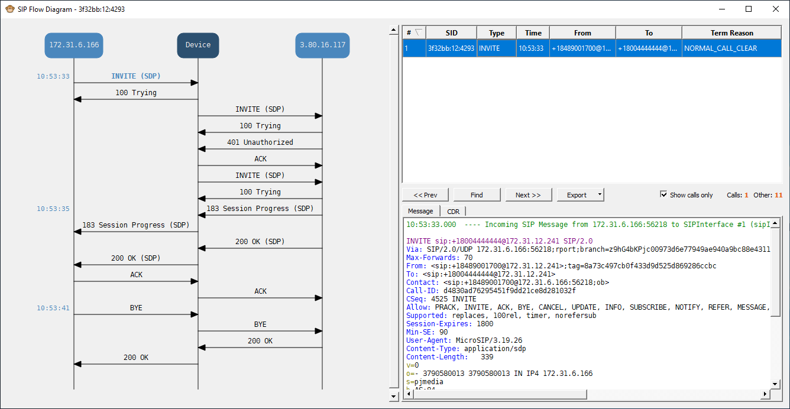Screen dimensions: 790x409
Task: Select the Message tab
Action: point(420,211)
